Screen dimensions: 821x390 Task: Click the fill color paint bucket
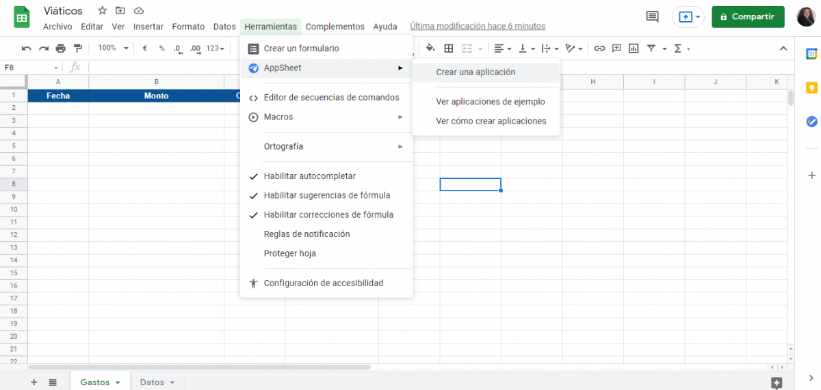click(430, 48)
